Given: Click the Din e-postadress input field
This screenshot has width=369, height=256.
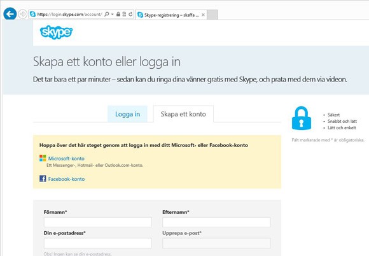Looking at the screenshot, I should pos(98,243).
